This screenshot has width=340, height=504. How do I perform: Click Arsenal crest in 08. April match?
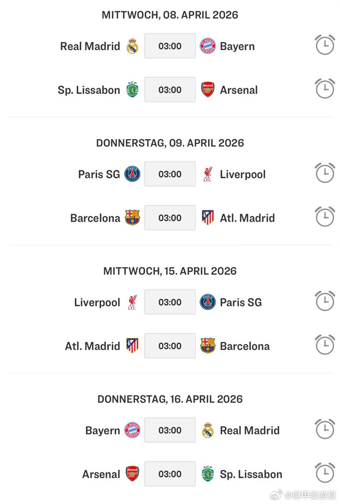coord(208,90)
